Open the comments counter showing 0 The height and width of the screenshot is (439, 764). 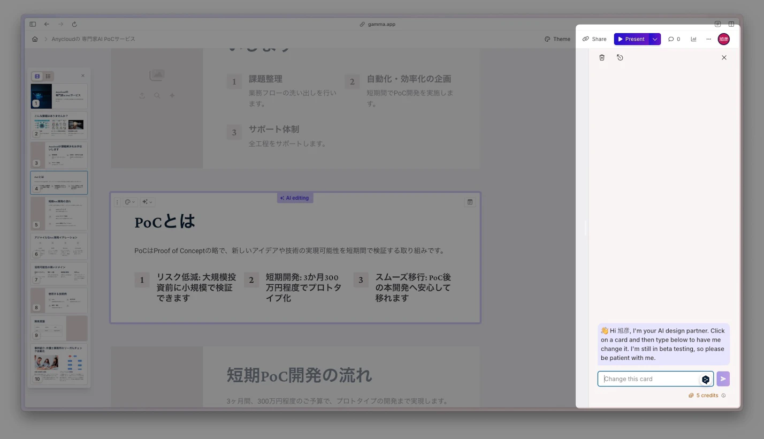(674, 39)
